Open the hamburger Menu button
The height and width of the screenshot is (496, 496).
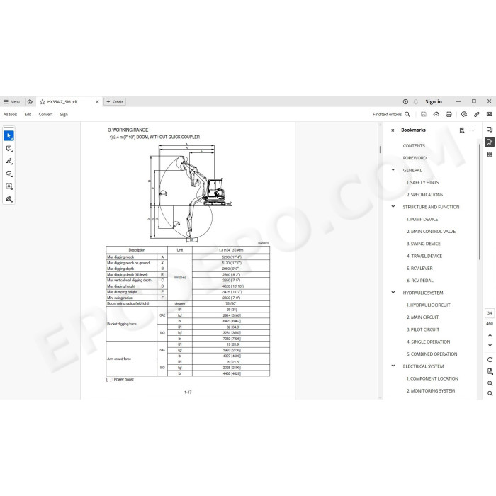pyautogui.click(x=11, y=101)
